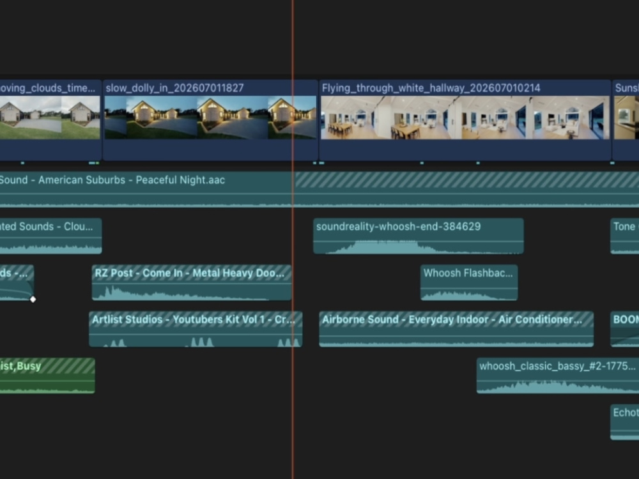This screenshot has width=639, height=479.
Task: Select the moving_clouds_time video clip
Action: [x=50, y=120]
